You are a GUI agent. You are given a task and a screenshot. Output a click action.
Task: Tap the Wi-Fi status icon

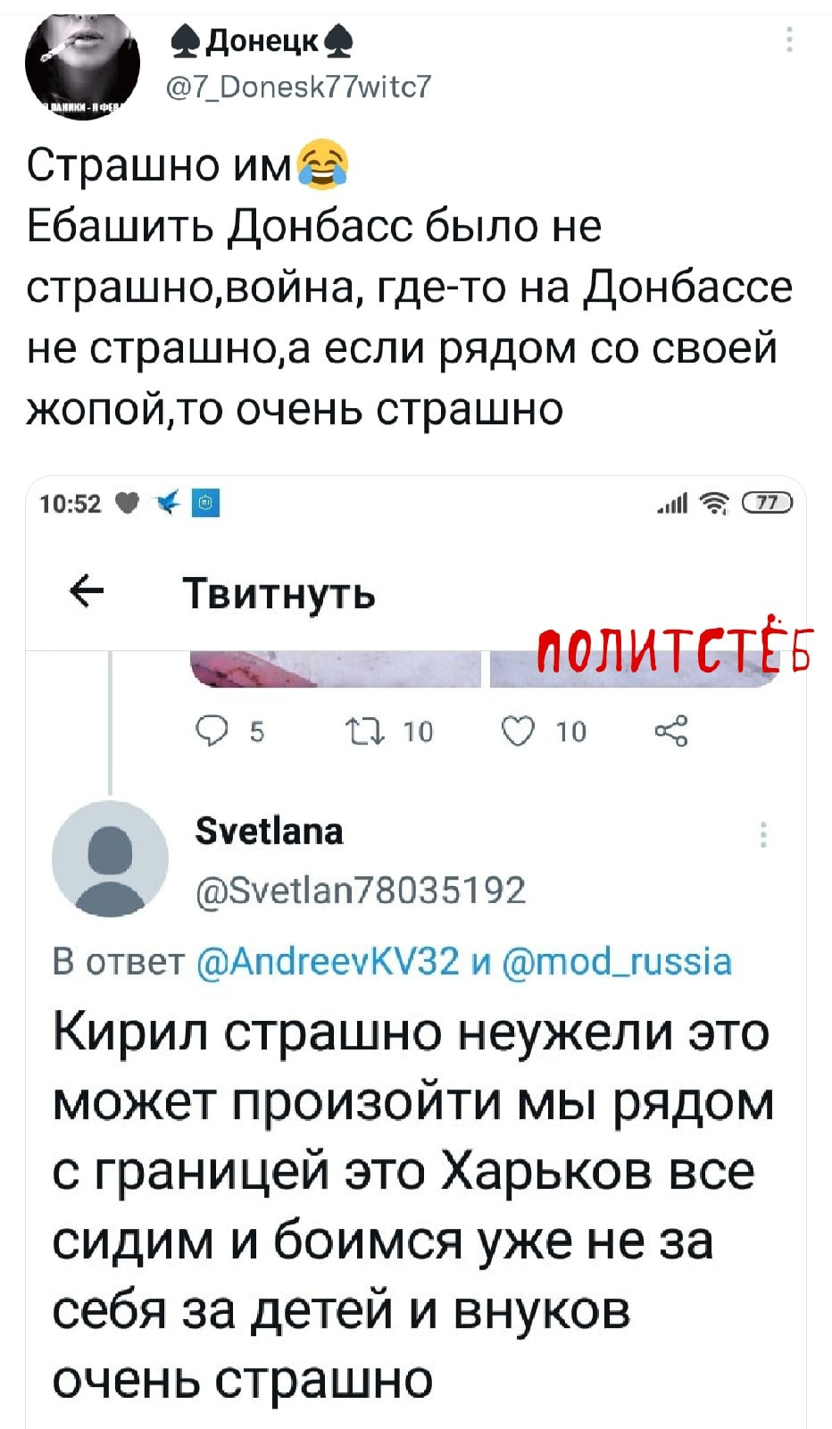[x=718, y=505]
